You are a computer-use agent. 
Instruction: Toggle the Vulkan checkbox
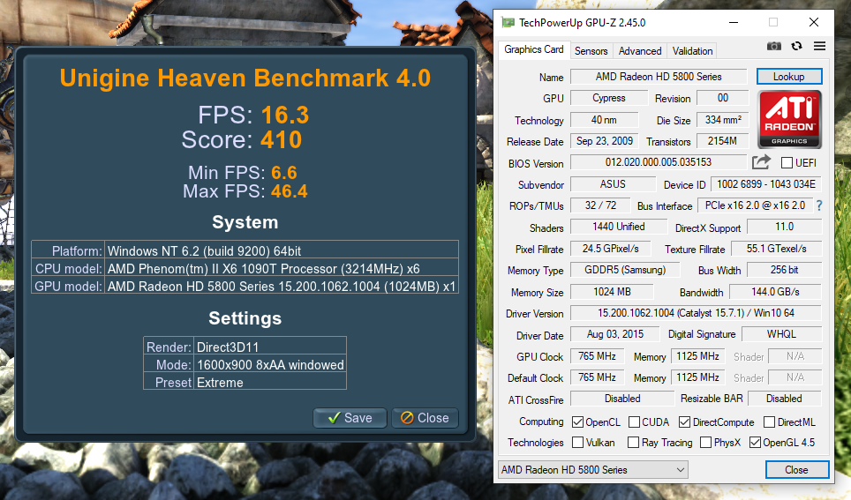tap(577, 443)
